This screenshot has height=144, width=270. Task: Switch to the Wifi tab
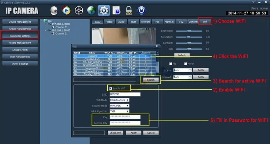click(x=205, y=22)
